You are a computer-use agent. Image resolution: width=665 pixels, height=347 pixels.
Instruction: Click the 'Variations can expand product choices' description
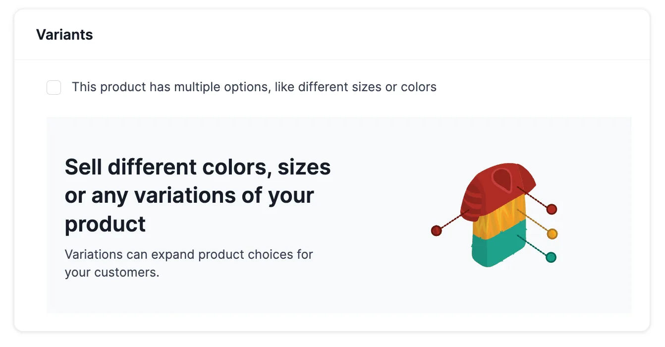click(x=189, y=264)
